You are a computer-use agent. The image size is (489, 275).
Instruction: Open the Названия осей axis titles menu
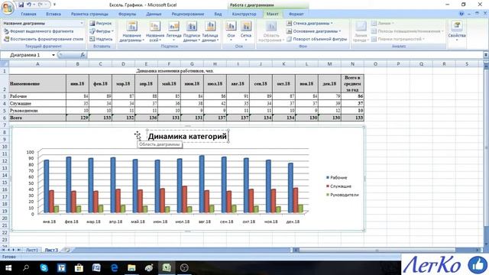click(x=154, y=32)
